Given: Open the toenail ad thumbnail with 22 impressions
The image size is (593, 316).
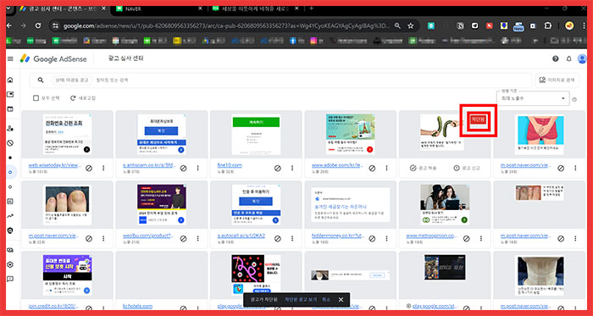Looking at the screenshot, I should tap(67, 205).
